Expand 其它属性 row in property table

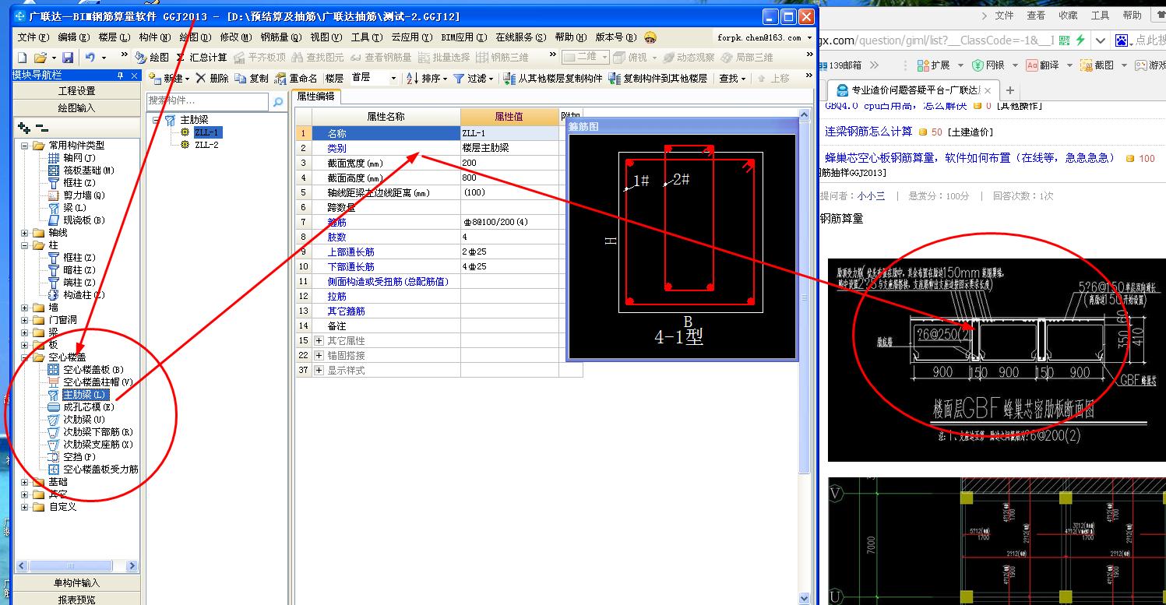point(319,341)
